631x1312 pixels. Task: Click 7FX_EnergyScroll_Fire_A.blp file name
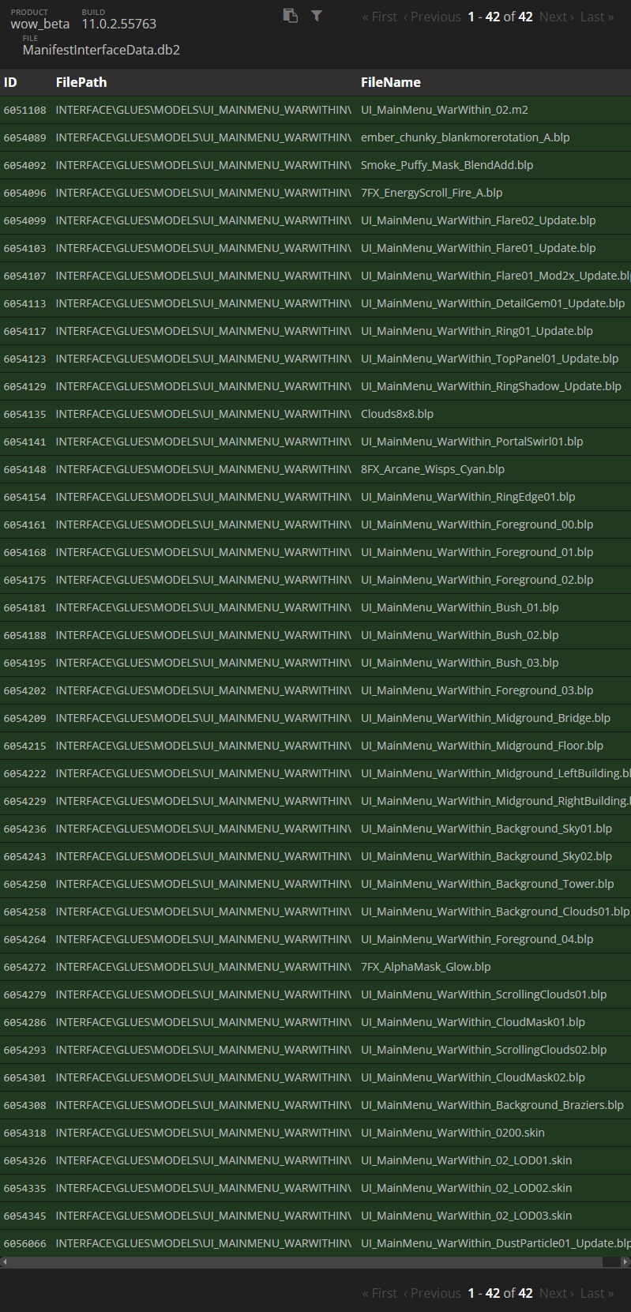point(432,193)
